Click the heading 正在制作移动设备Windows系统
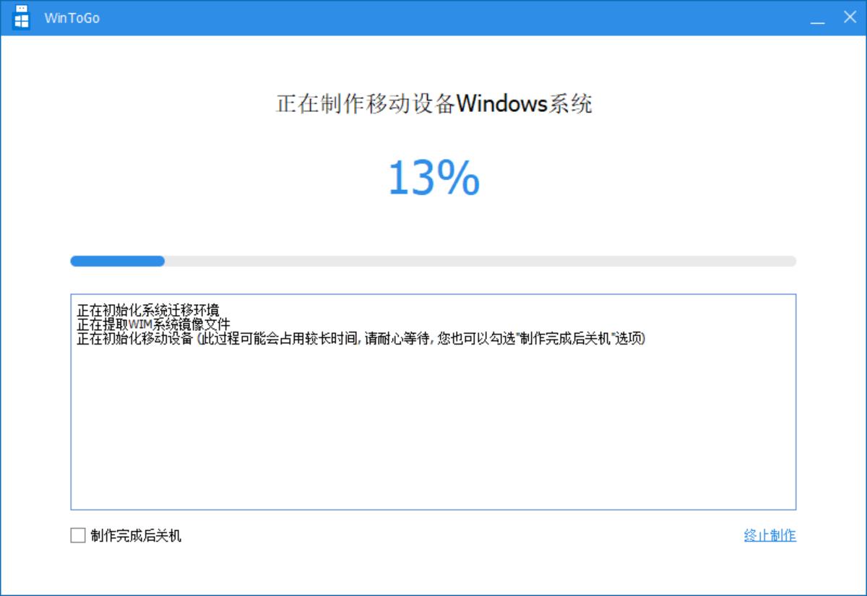Image resolution: width=867 pixels, height=596 pixels. point(434,103)
